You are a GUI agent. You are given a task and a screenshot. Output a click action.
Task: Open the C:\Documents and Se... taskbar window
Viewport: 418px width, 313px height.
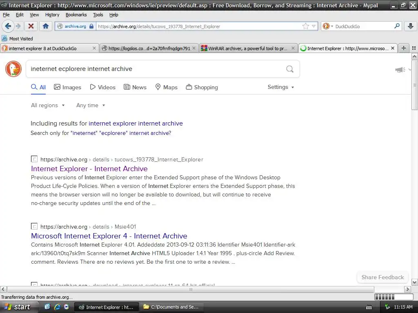(171, 307)
